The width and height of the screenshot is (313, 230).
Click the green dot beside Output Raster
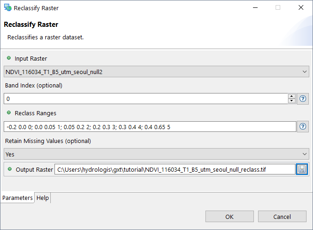(x=10, y=169)
